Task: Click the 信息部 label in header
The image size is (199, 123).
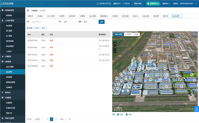Action: (175, 4)
